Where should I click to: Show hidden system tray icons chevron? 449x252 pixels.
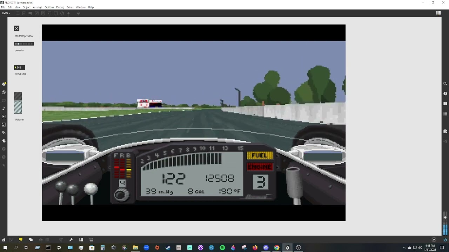pos(404,247)
